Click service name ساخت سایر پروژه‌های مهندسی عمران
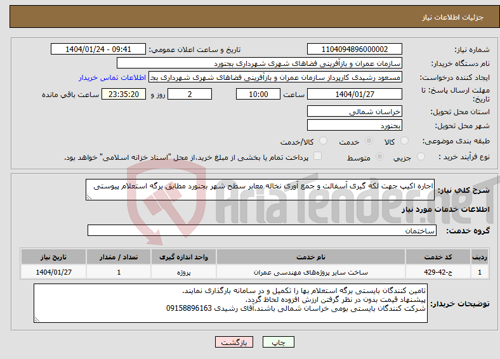Image resolution: width=500 pixels, height=359 pixels. (311, 272)
